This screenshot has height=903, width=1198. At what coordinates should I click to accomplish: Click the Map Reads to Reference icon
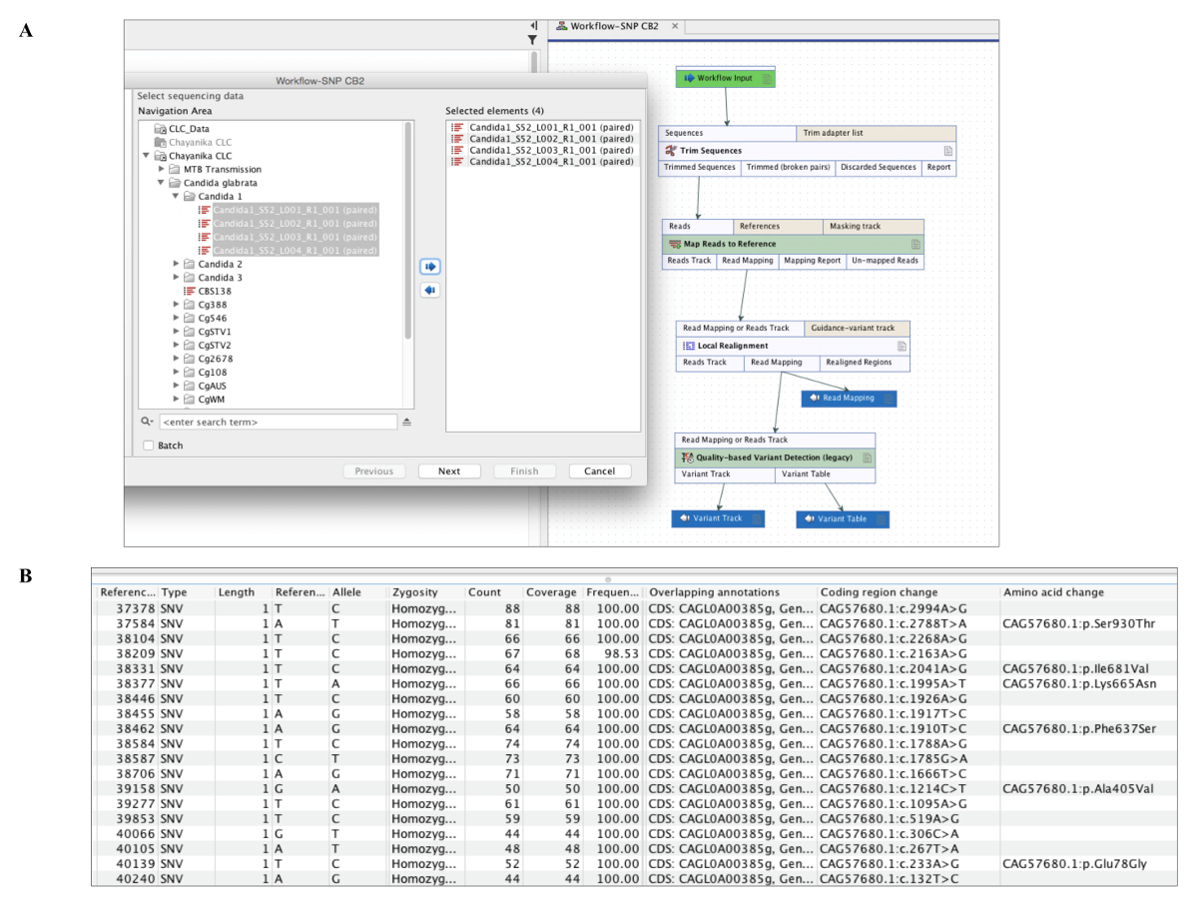click(675, 244)
